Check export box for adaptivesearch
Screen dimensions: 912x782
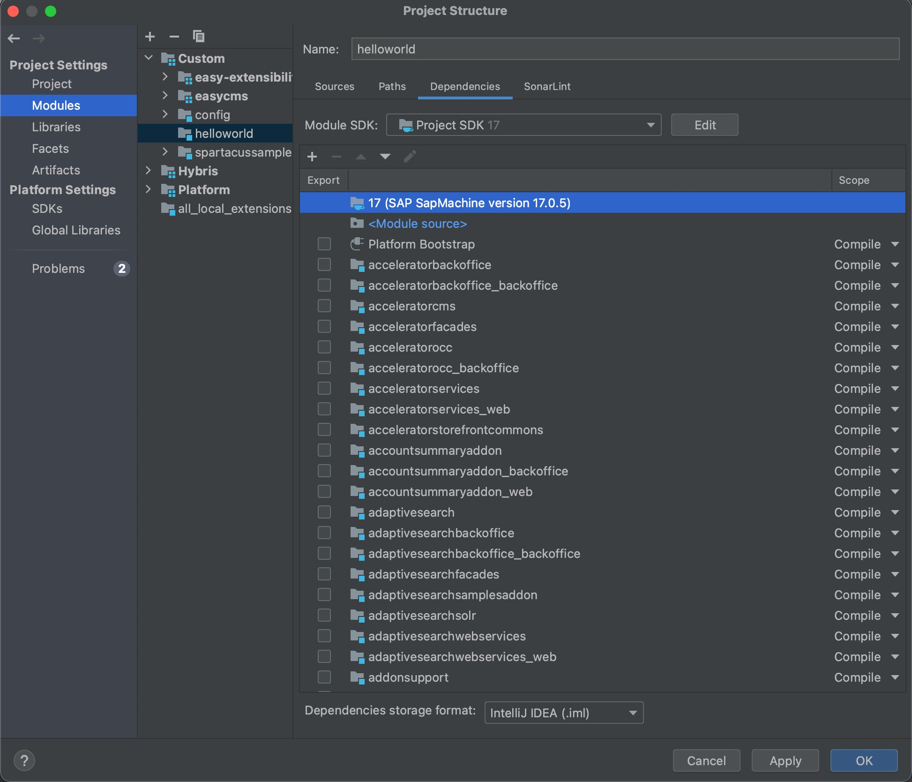tap(324, 512)
